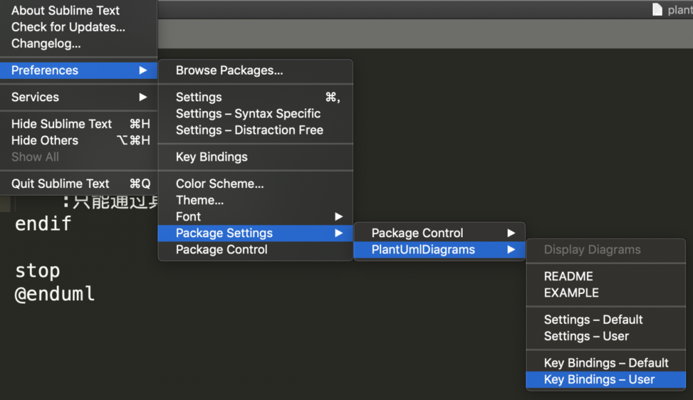Select Browse Packages… menu item

coord(229,70)
